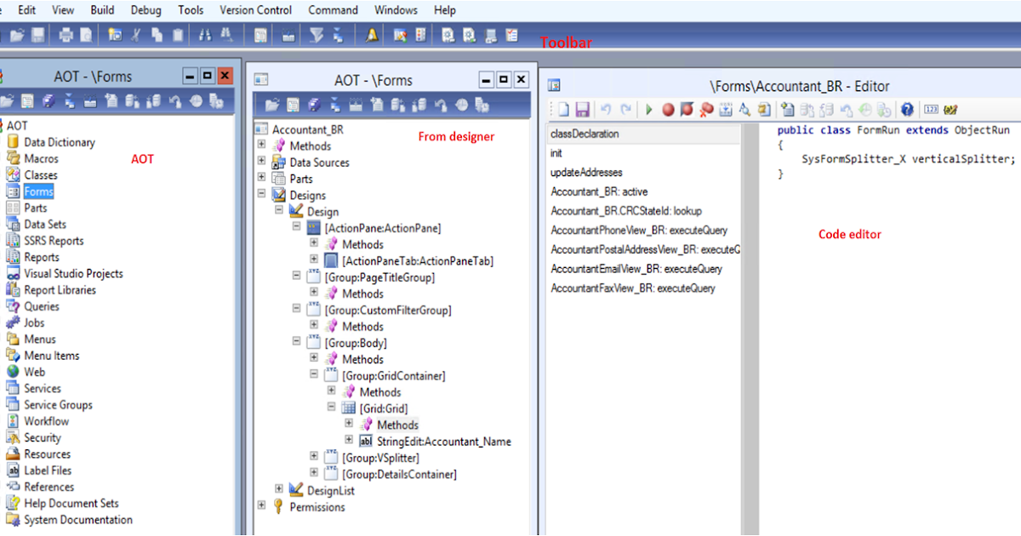This screenshot has width=1021, height=536.
Task: Expand the Data Sources node of Accountant_BR
Action: [x=260, y=162]
